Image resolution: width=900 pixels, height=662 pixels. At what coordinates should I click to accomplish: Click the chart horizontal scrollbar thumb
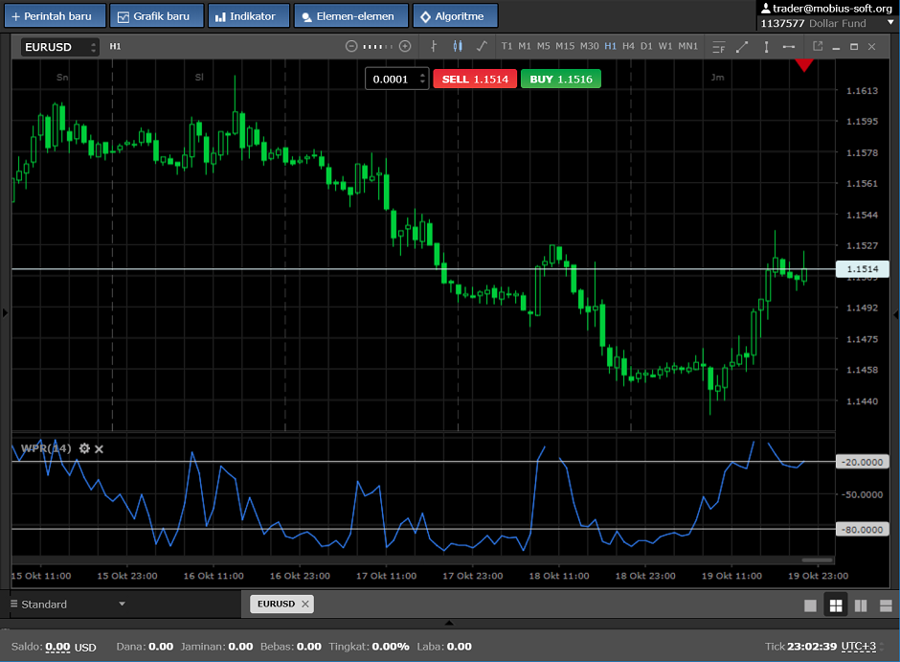[x=817, y=560]
